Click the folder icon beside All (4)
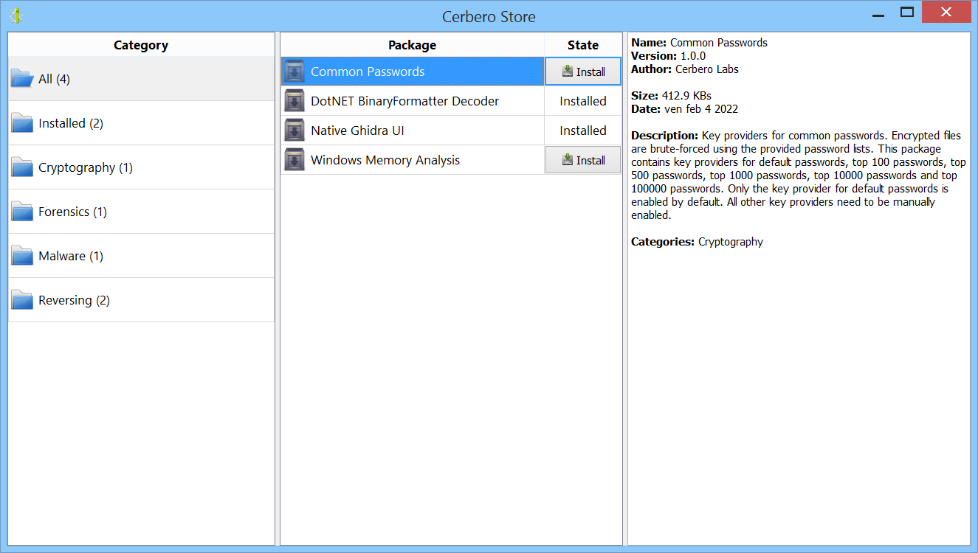Viewport: 978px width, 553px height. 22,79
